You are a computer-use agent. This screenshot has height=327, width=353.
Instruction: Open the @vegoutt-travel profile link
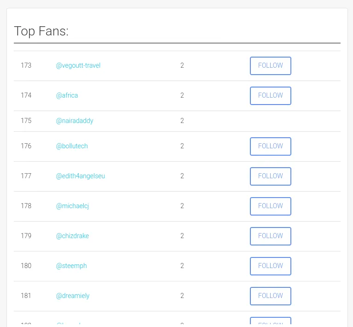click(78, 66)
